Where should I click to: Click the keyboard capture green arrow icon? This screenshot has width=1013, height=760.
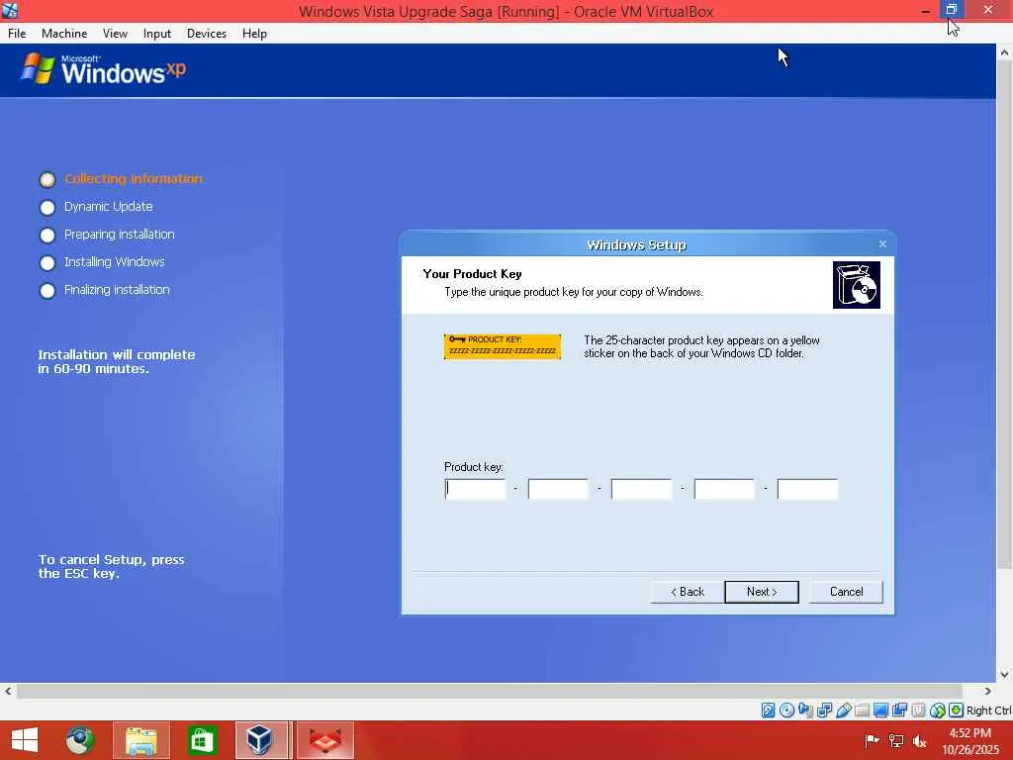coord(957,711)
